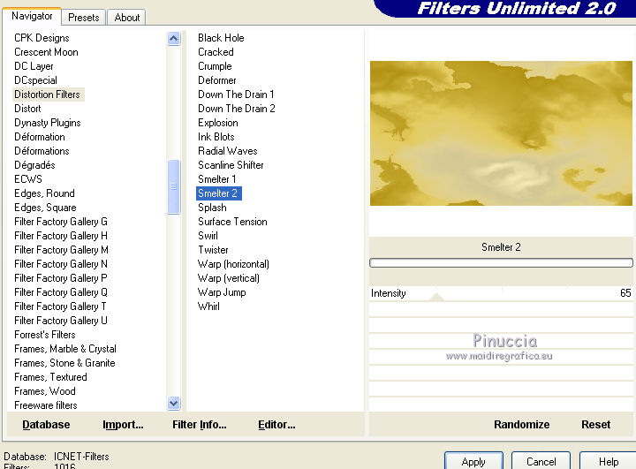The image size is (636, 469).
Task: Select Frames, Stone & Granite
Action: 64,363
